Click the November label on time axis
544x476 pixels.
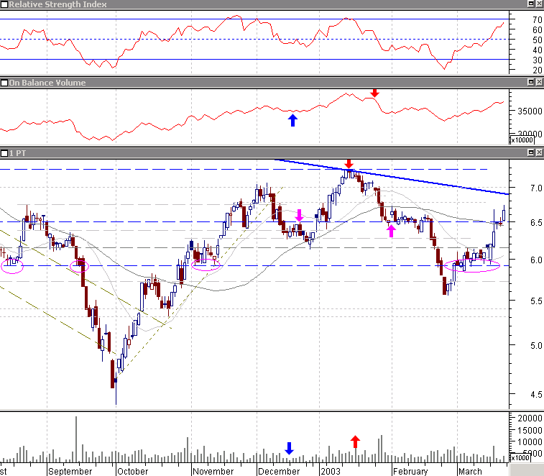[x=213, y=471]
